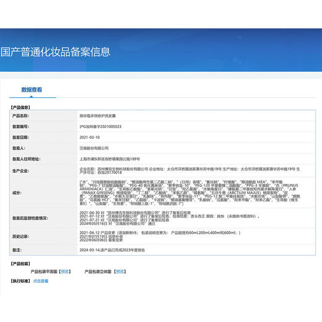Open 预览 link for 产品包装立体图
The height and width of the screenshot is (322, 322).
[x=120, y=271]
